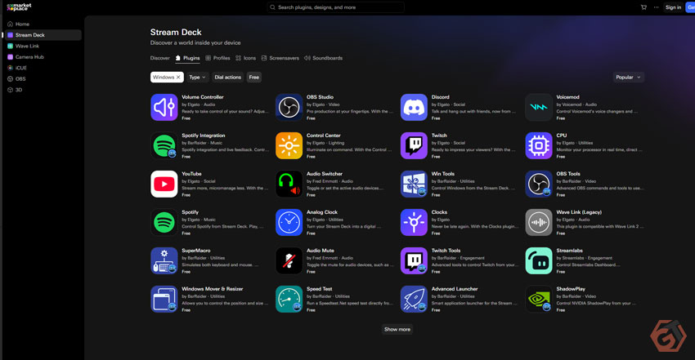This screenshot has width=695, height=360.
Task: Open the SuperMacro plugin icon
Action: coord(164,261)
